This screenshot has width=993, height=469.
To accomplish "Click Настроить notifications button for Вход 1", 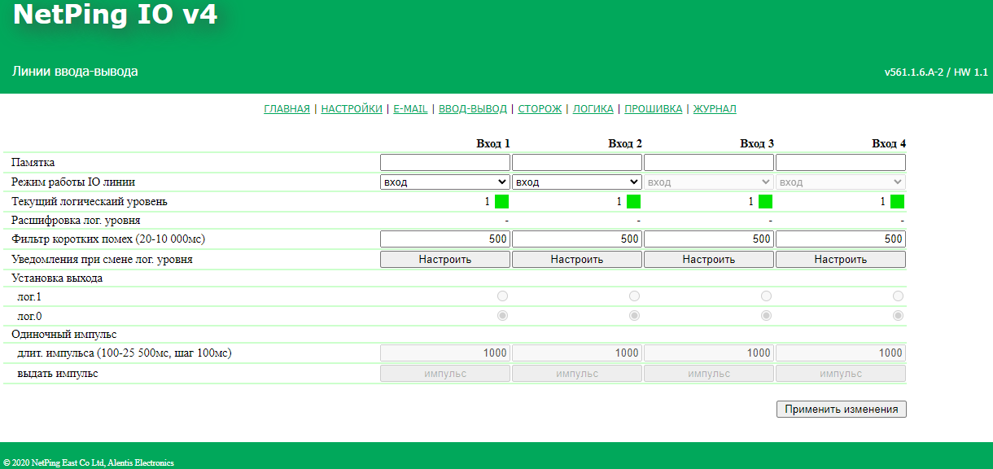I will pyautogui.click(x=445, y=260).
